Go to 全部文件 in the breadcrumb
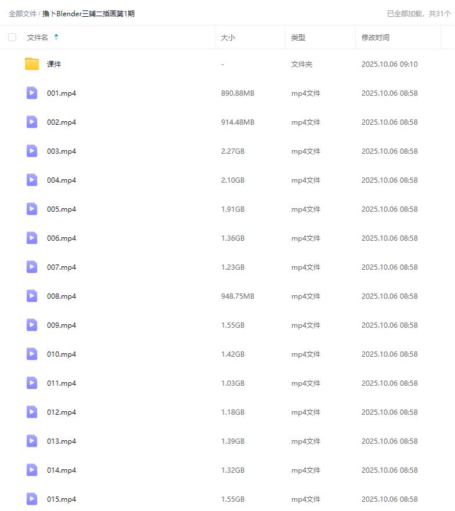This screenshot has width=455, height=511. (x=23, y=13)
